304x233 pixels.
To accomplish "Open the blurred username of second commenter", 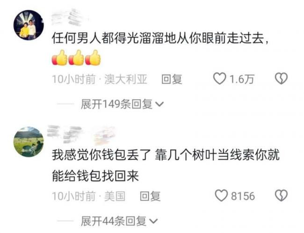I will (x=81, y=135).
